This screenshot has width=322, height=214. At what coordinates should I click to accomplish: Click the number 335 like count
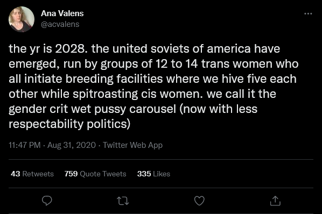pos(144,174)
